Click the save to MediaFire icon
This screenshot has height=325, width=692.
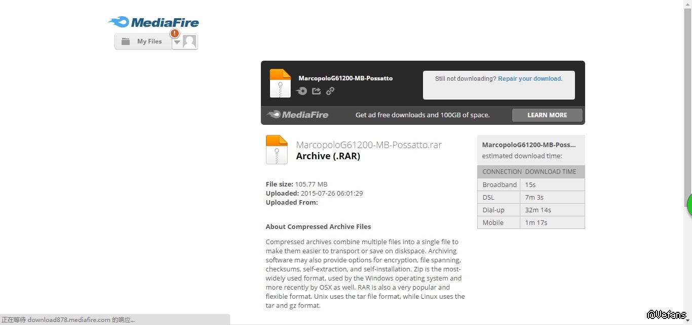point(302,91)
